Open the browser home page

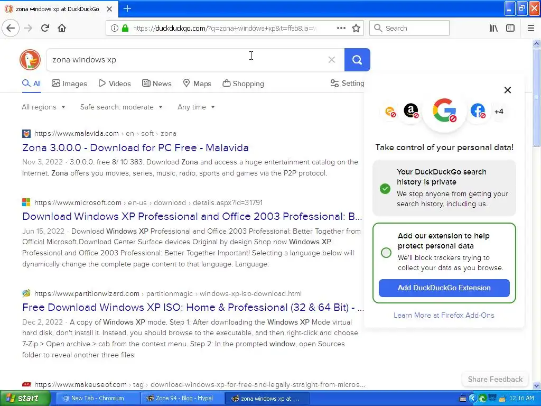coord(62,28)
